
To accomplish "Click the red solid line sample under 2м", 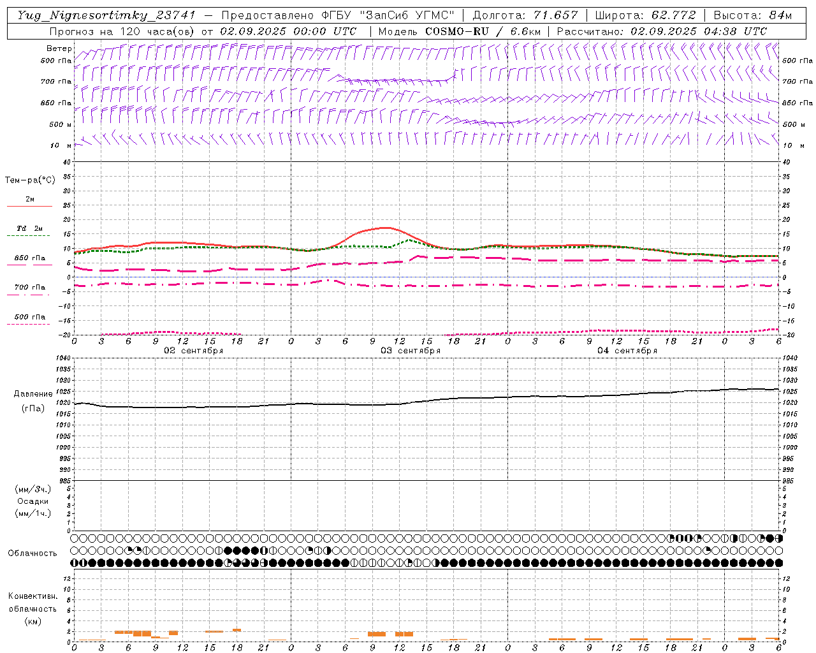I will [29, 206].
